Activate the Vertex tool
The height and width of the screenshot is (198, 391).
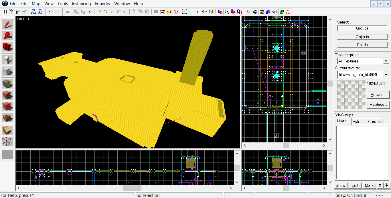coord(7,141)
